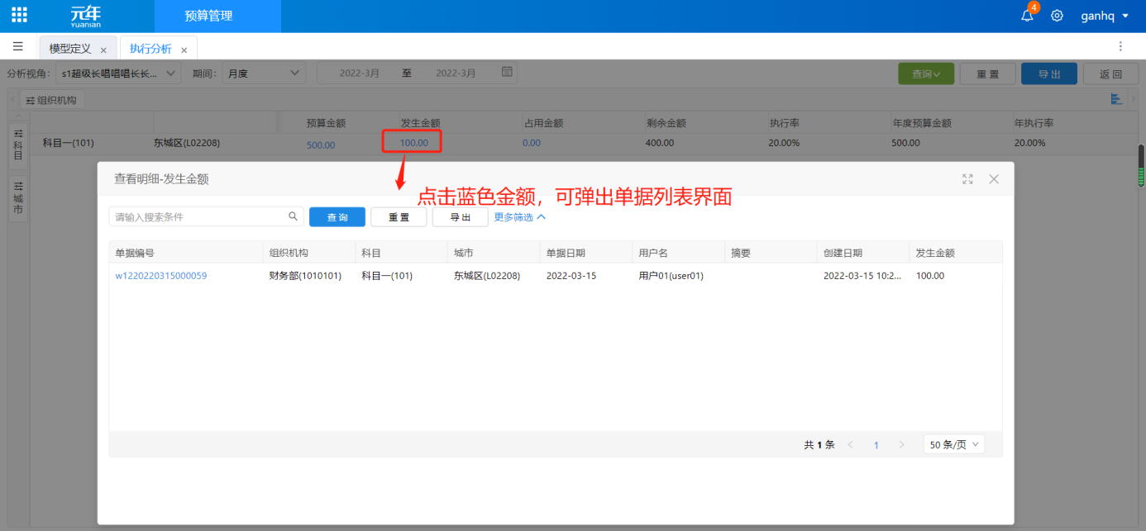The width and height of the screenshot is (1146, 531).
Task: Toggle the hamburger sidebar menu
Action: (x=17, y=46)
